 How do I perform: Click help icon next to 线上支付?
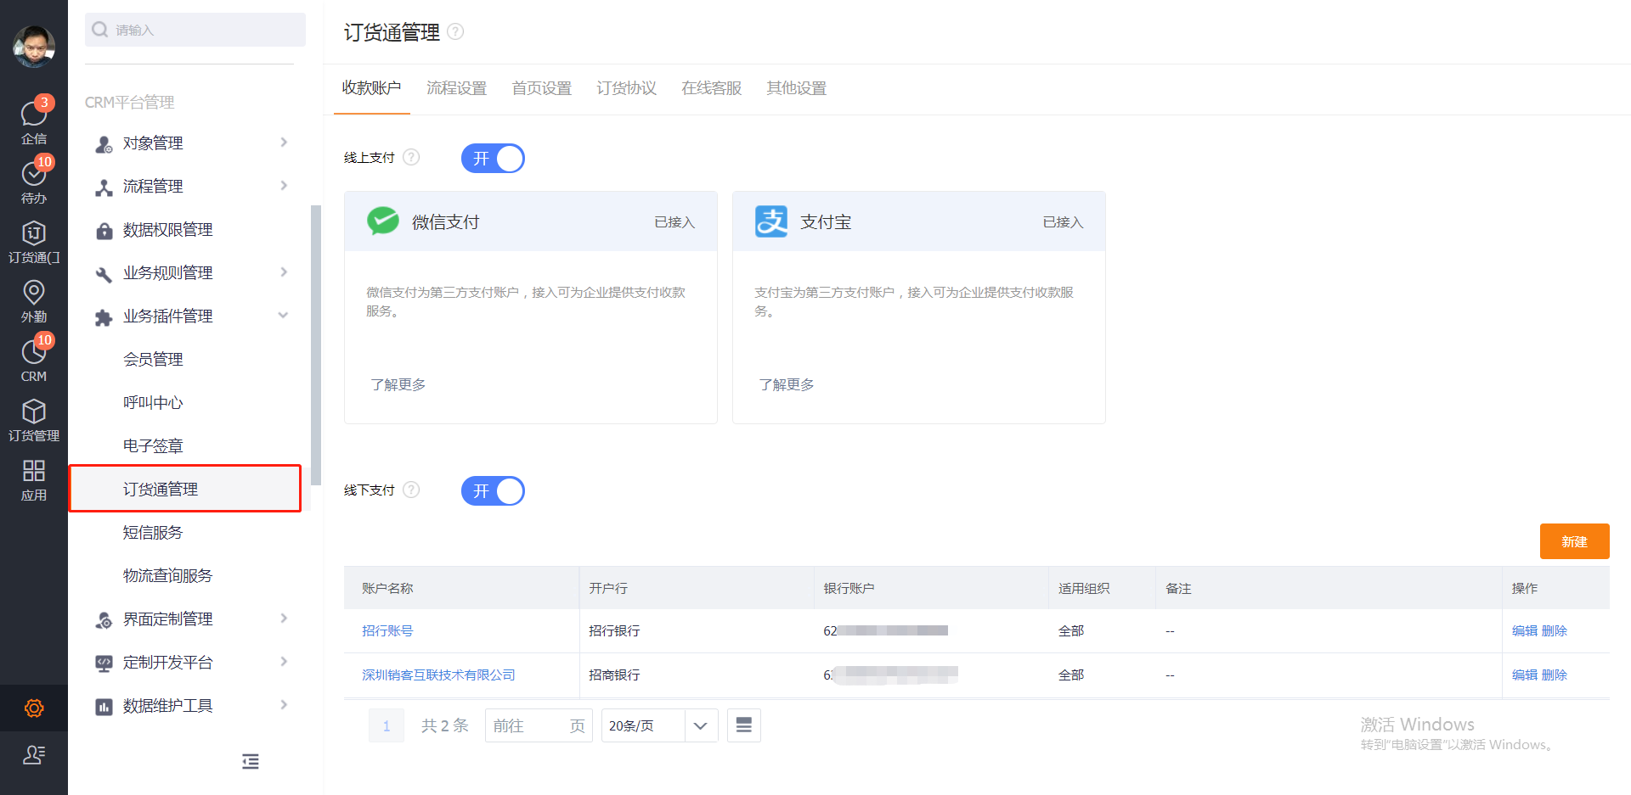click(411, 157)
